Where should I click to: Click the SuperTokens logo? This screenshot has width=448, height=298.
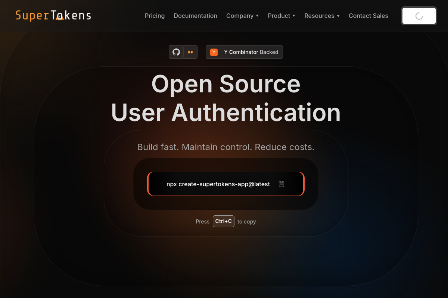click(53, 16)
